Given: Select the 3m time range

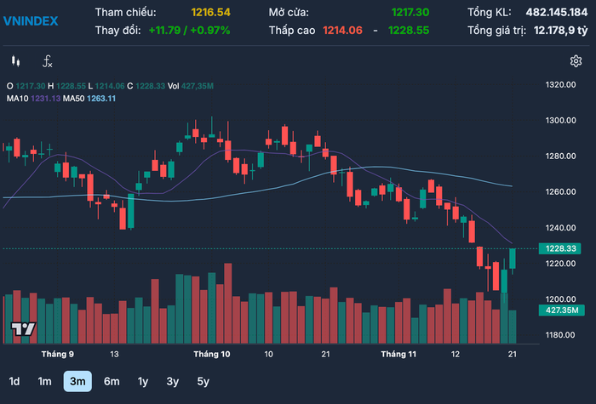Looking at the screenshot, I should (x=77, y=381).
